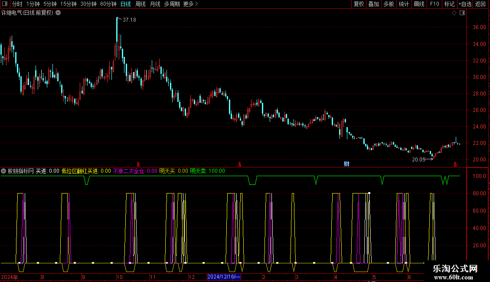490x282 pixels.
Task: Toggle the left sidebar panel icon
Action: [x=5, y=4]
